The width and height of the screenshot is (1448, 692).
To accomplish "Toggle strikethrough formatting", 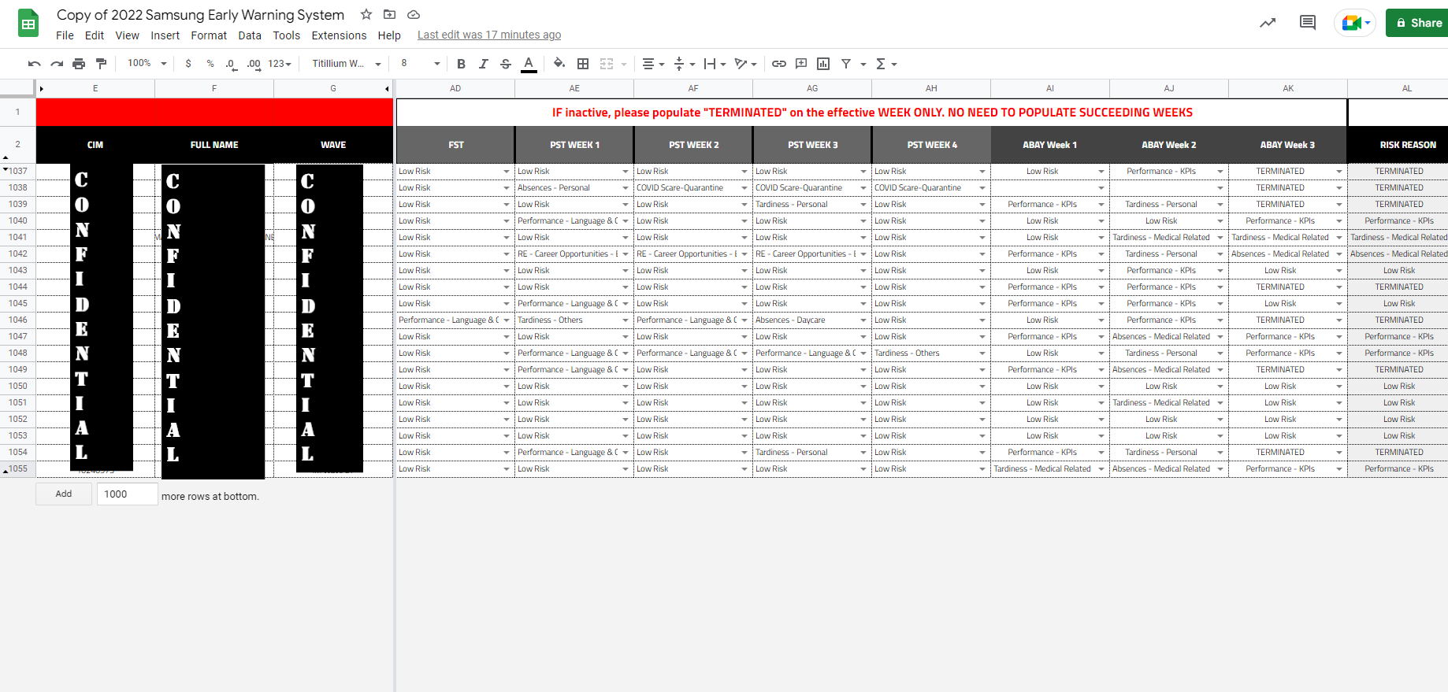I will pos(506,64).
